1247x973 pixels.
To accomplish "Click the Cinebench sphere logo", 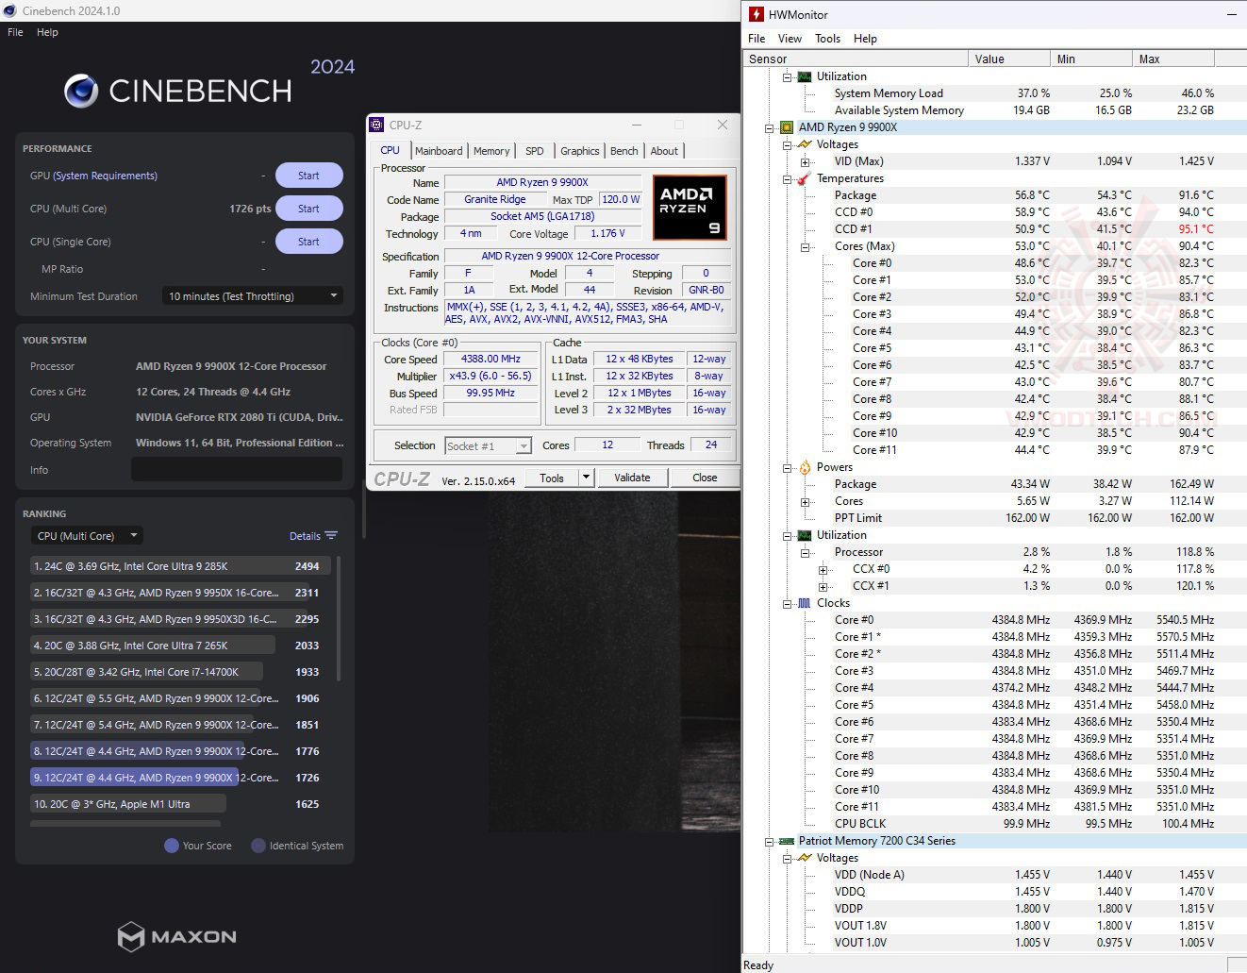I will click(x=81, y=91).
